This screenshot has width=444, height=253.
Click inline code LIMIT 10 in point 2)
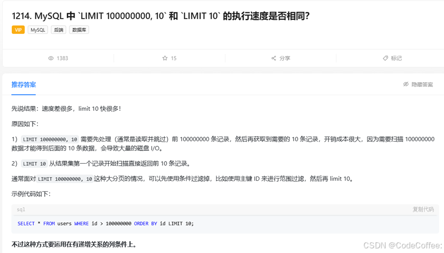pyautogui.click(x=34, y=164)
